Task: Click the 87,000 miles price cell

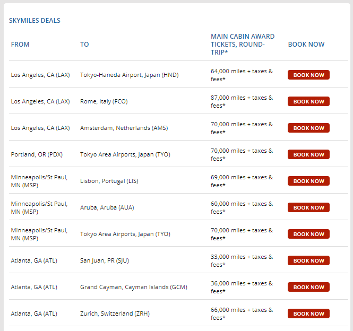Action: click(x=242, y=101)
